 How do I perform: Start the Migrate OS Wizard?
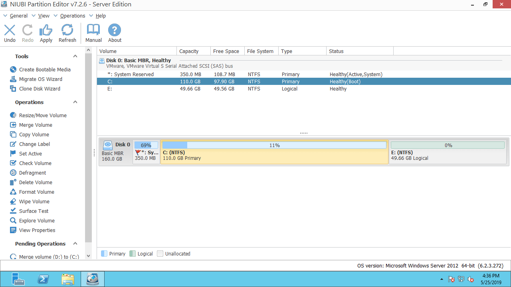coord(40,79)
